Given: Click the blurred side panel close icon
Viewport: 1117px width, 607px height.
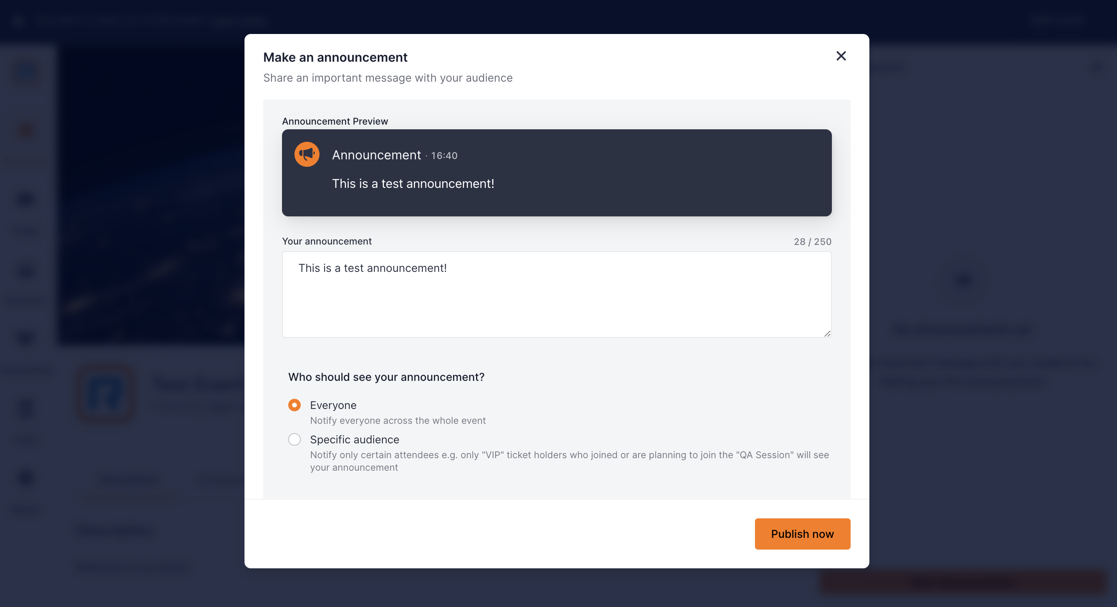Looking at the screenshot, I should [x=1098, y=67].
